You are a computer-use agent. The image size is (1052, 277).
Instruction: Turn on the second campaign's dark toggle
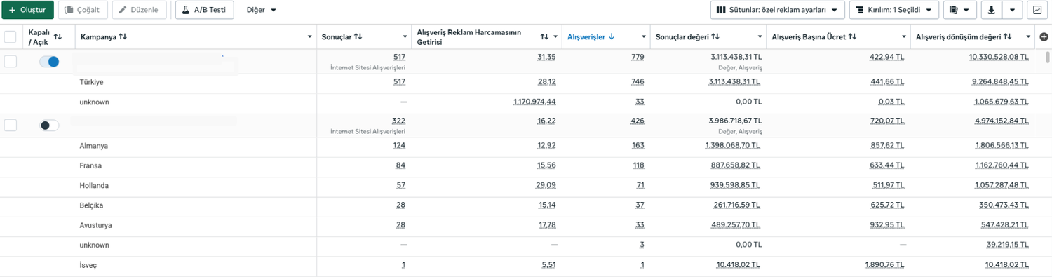pyautogui.click(x=49, y=126)
